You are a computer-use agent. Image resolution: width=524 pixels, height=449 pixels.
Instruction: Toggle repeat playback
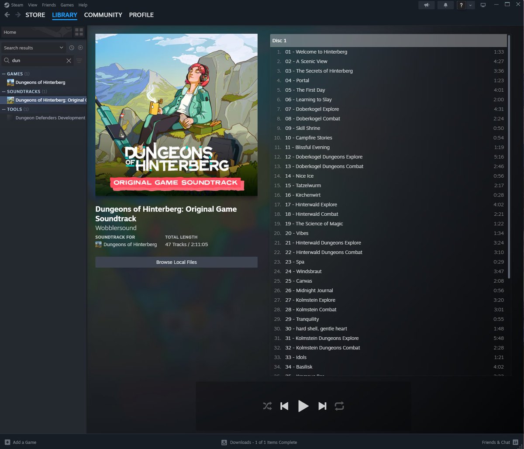339,406
